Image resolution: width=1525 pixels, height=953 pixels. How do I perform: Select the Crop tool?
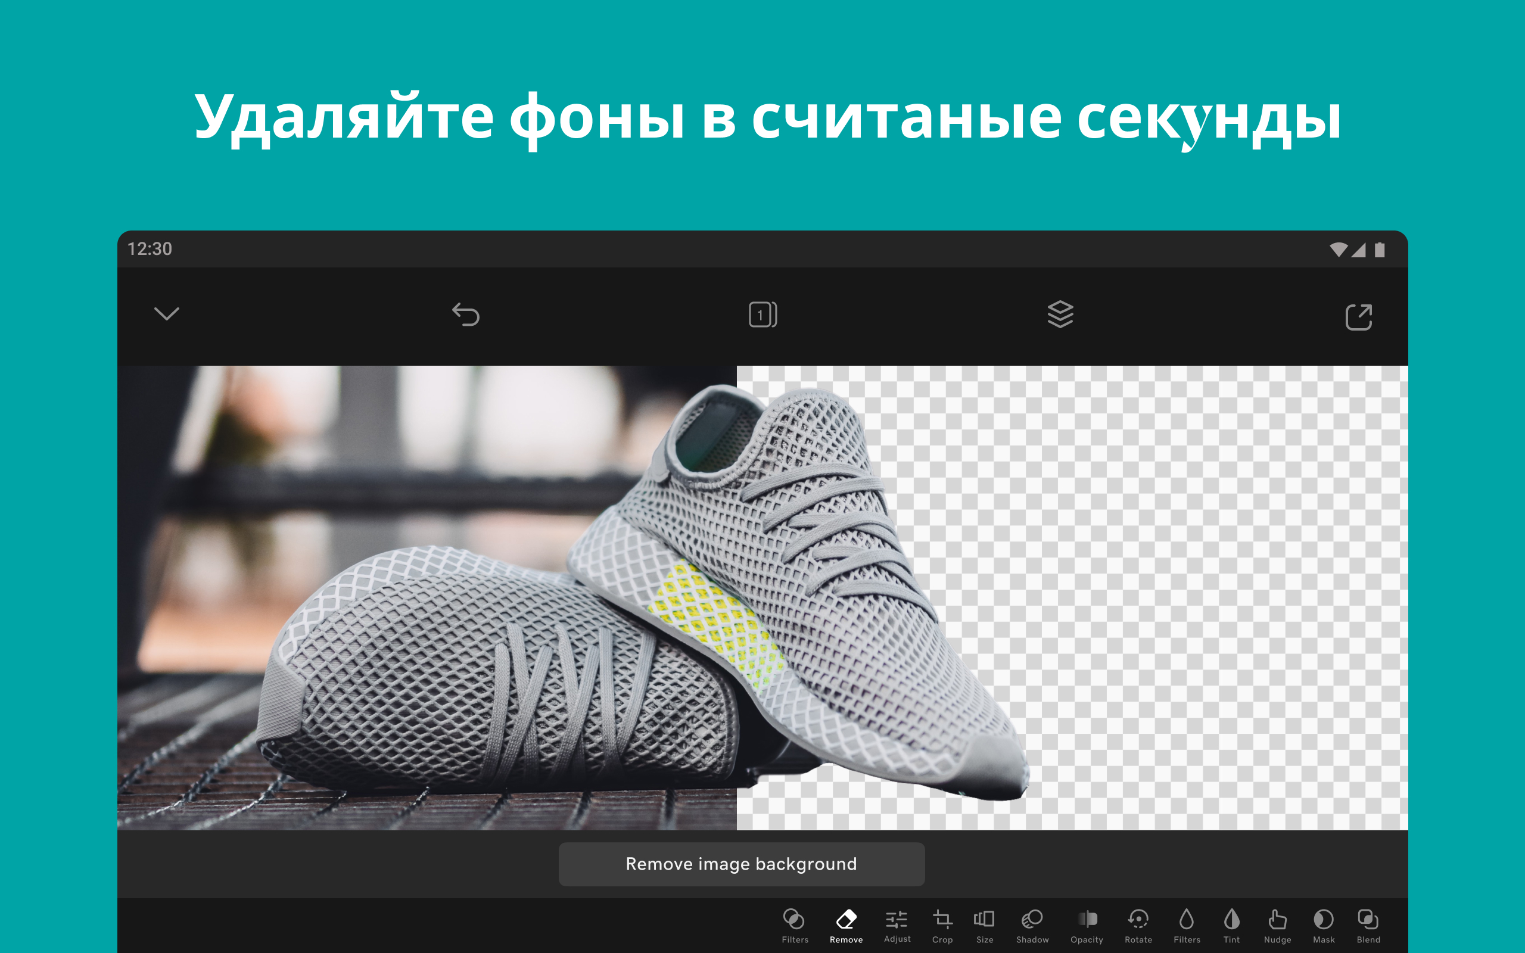tap(942, 926)
